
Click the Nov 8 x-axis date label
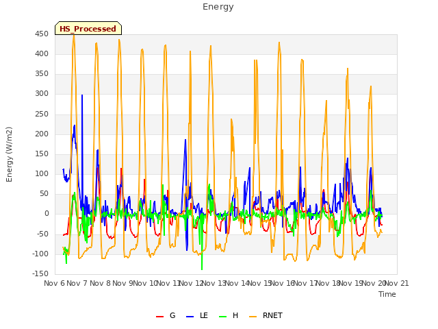[101, 283]
